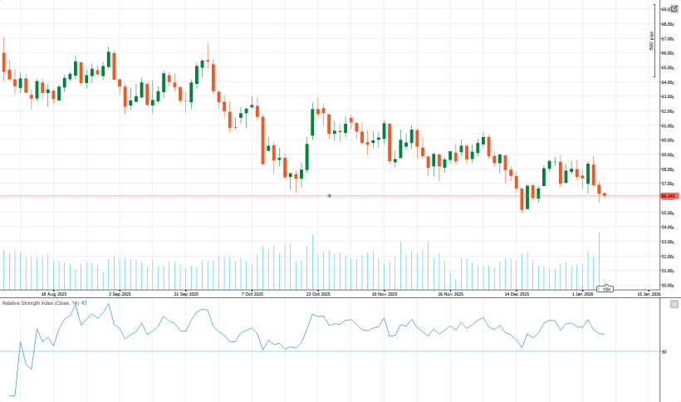Click the Relative Strength Index (Close, 14) label
This screenshot has height=402, width=681.
(40, 303)
